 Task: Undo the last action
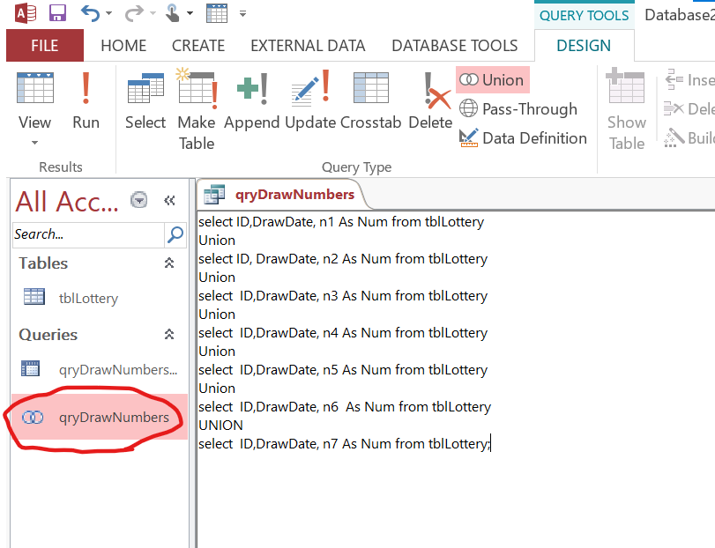[x=90, y=13]
